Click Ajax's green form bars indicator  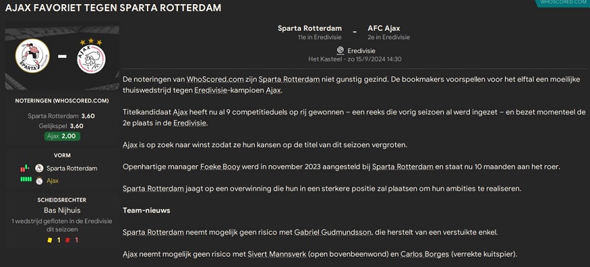(26, 179)
